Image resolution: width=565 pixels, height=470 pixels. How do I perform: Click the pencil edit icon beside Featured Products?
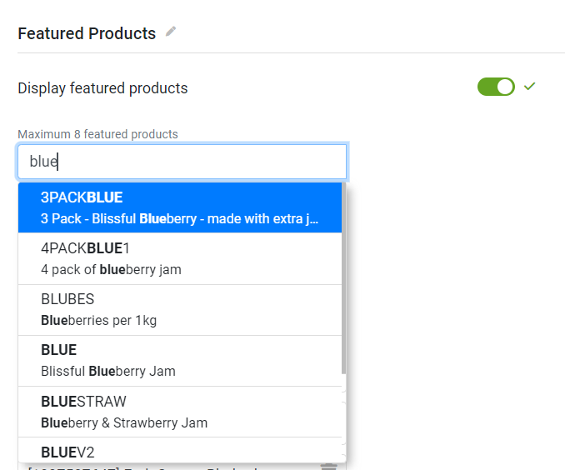171,32
